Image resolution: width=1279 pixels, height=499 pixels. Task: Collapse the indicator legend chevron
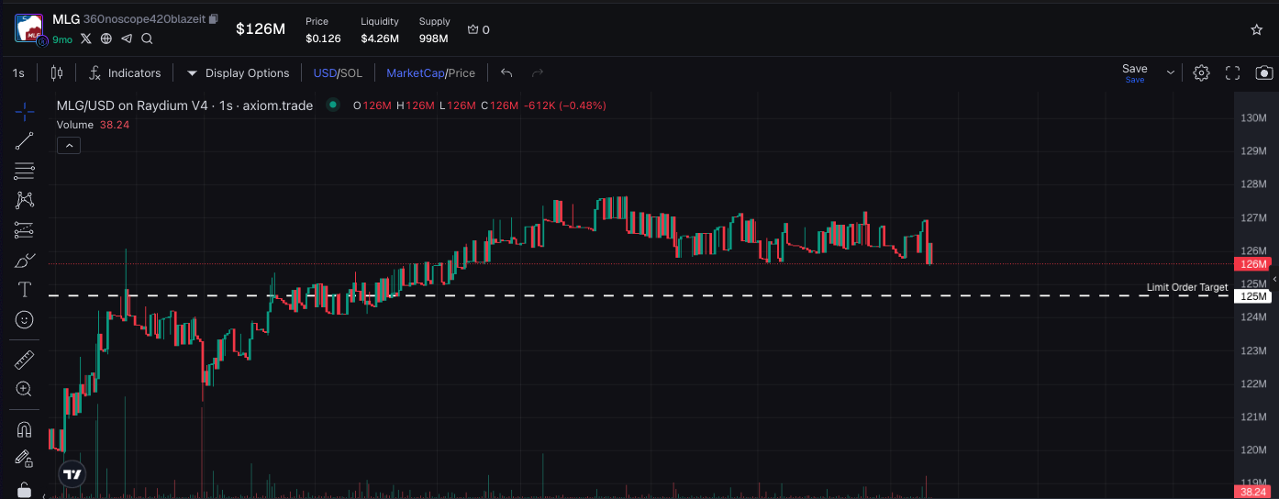pos(68,145)
